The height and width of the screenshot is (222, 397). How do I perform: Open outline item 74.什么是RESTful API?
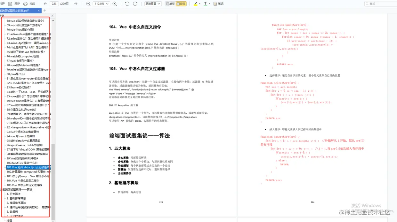27,47
